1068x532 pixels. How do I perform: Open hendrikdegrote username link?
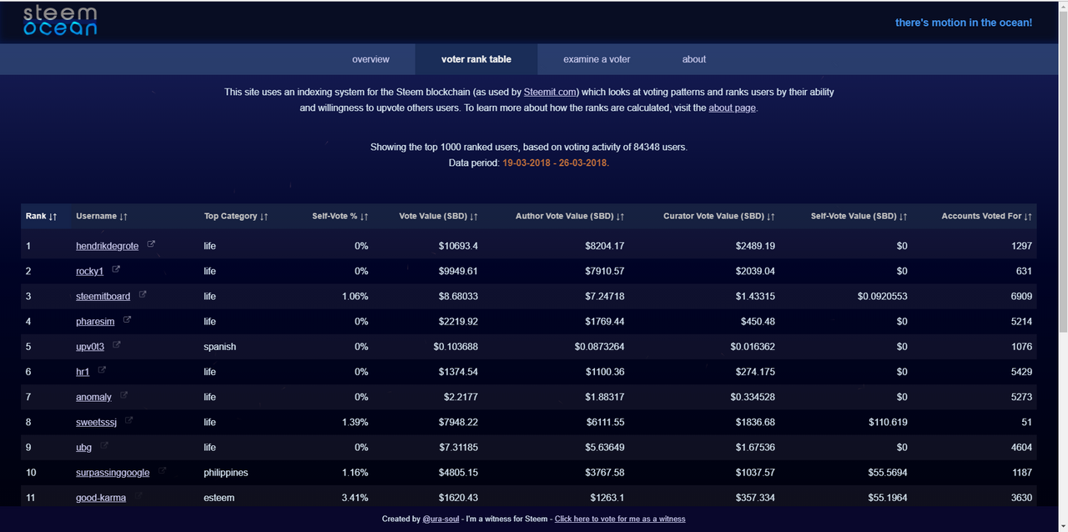click(x=107, y=246)
